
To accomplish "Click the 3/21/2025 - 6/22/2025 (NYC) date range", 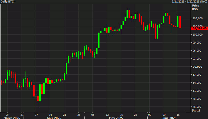I will [189, 2].
